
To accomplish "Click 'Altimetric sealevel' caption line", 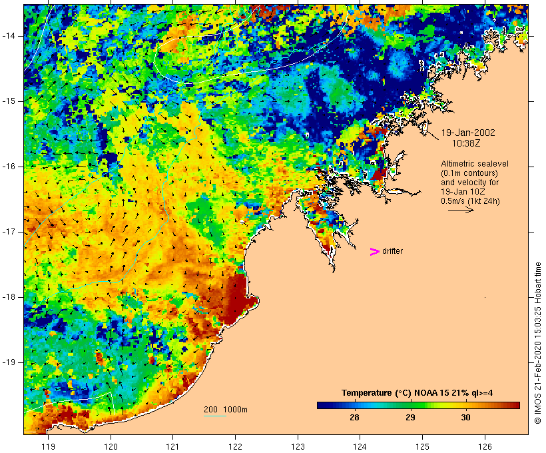I will (x=475, y=164).
